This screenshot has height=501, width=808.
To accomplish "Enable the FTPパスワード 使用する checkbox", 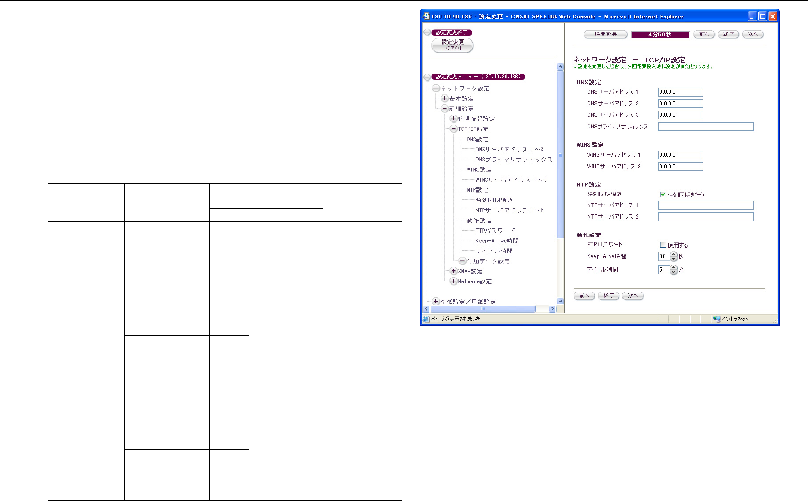I will tap(663, 245).
